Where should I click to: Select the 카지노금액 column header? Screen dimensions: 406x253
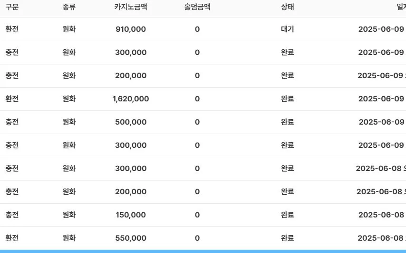[x=131, y=7]
